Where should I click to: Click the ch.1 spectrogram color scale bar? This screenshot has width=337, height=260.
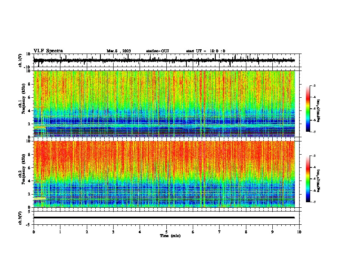[x=308, y=109]
